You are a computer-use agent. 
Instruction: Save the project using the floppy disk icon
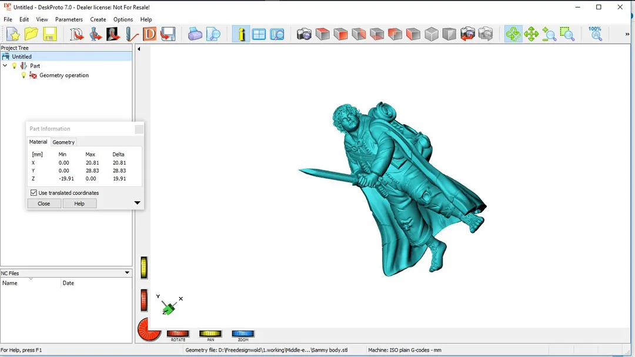tap(49, 34)
